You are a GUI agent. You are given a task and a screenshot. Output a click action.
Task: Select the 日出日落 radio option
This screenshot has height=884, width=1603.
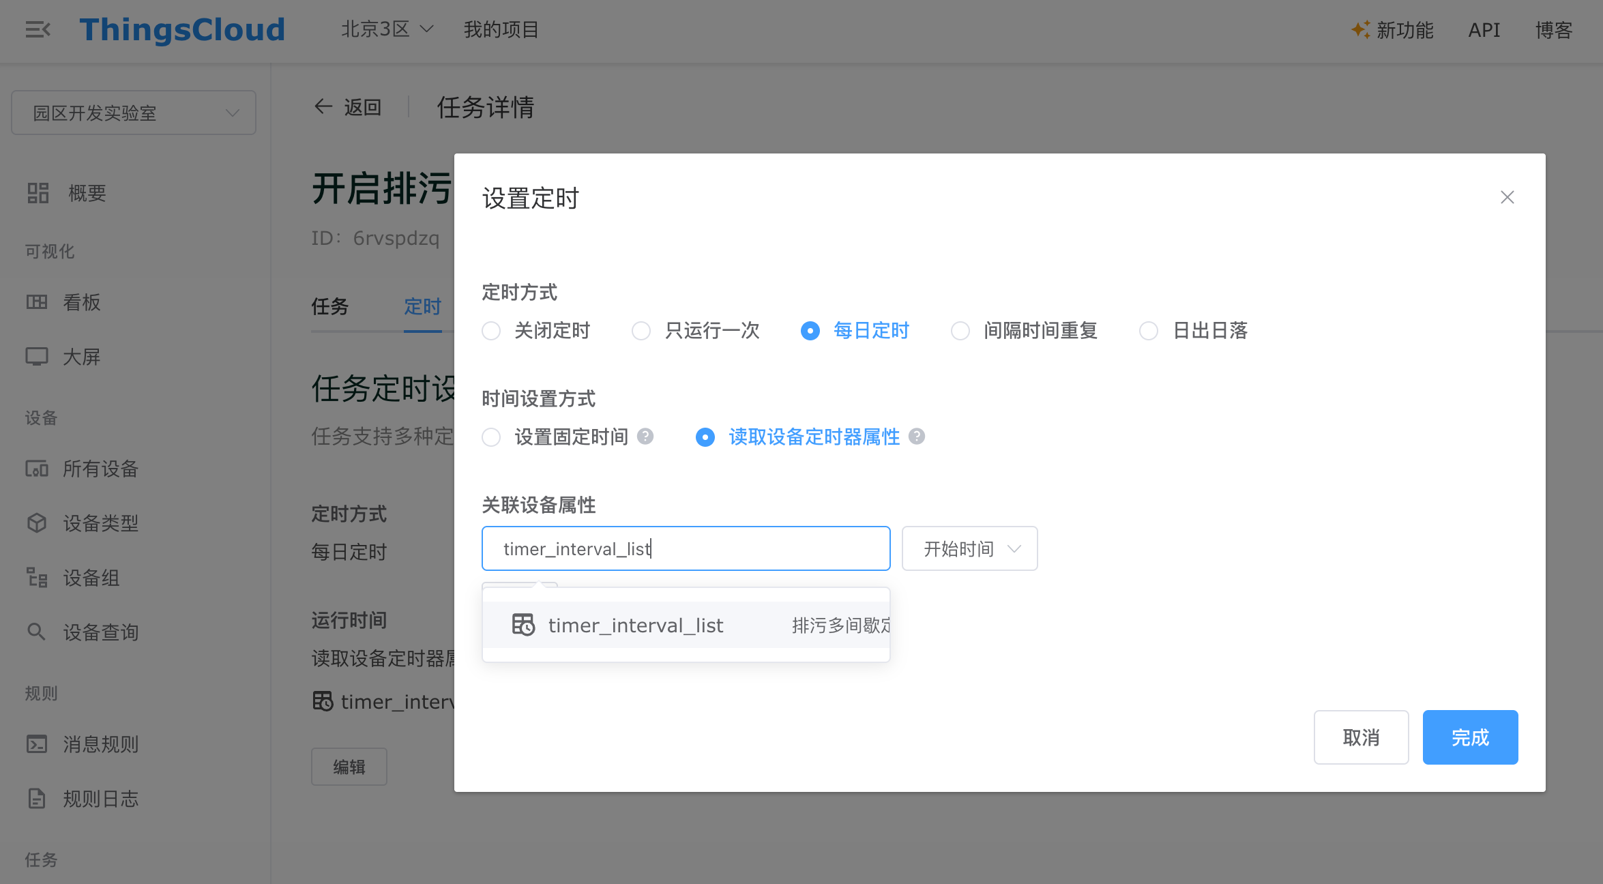(1149, 331)
